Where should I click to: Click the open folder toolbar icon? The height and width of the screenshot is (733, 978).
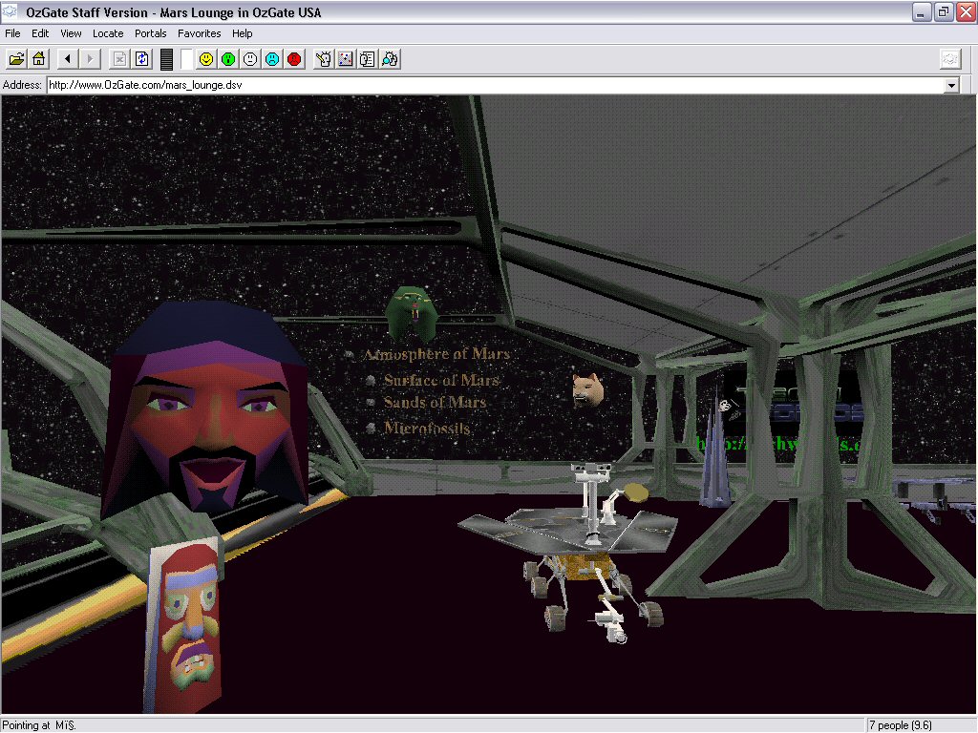coord(17,59)
